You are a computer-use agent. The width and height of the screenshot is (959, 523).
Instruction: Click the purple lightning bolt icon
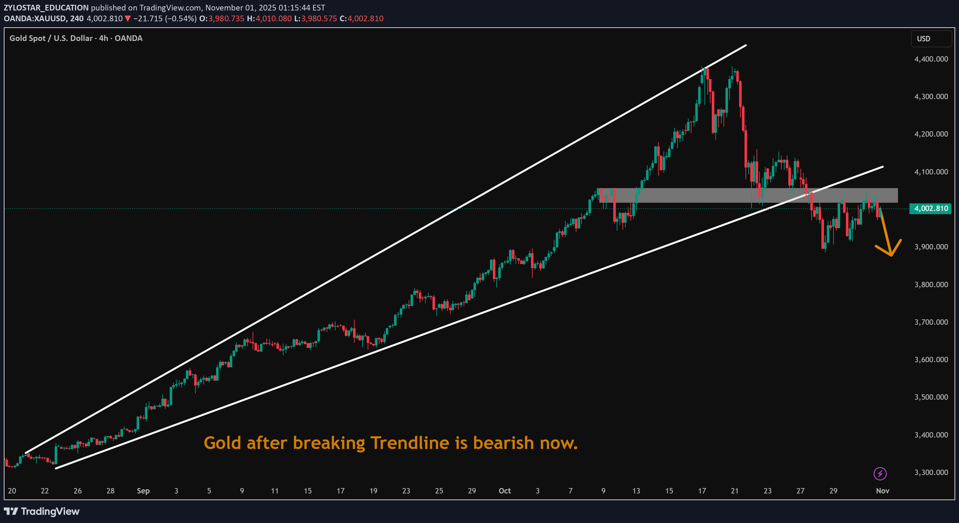click(880, 473)
